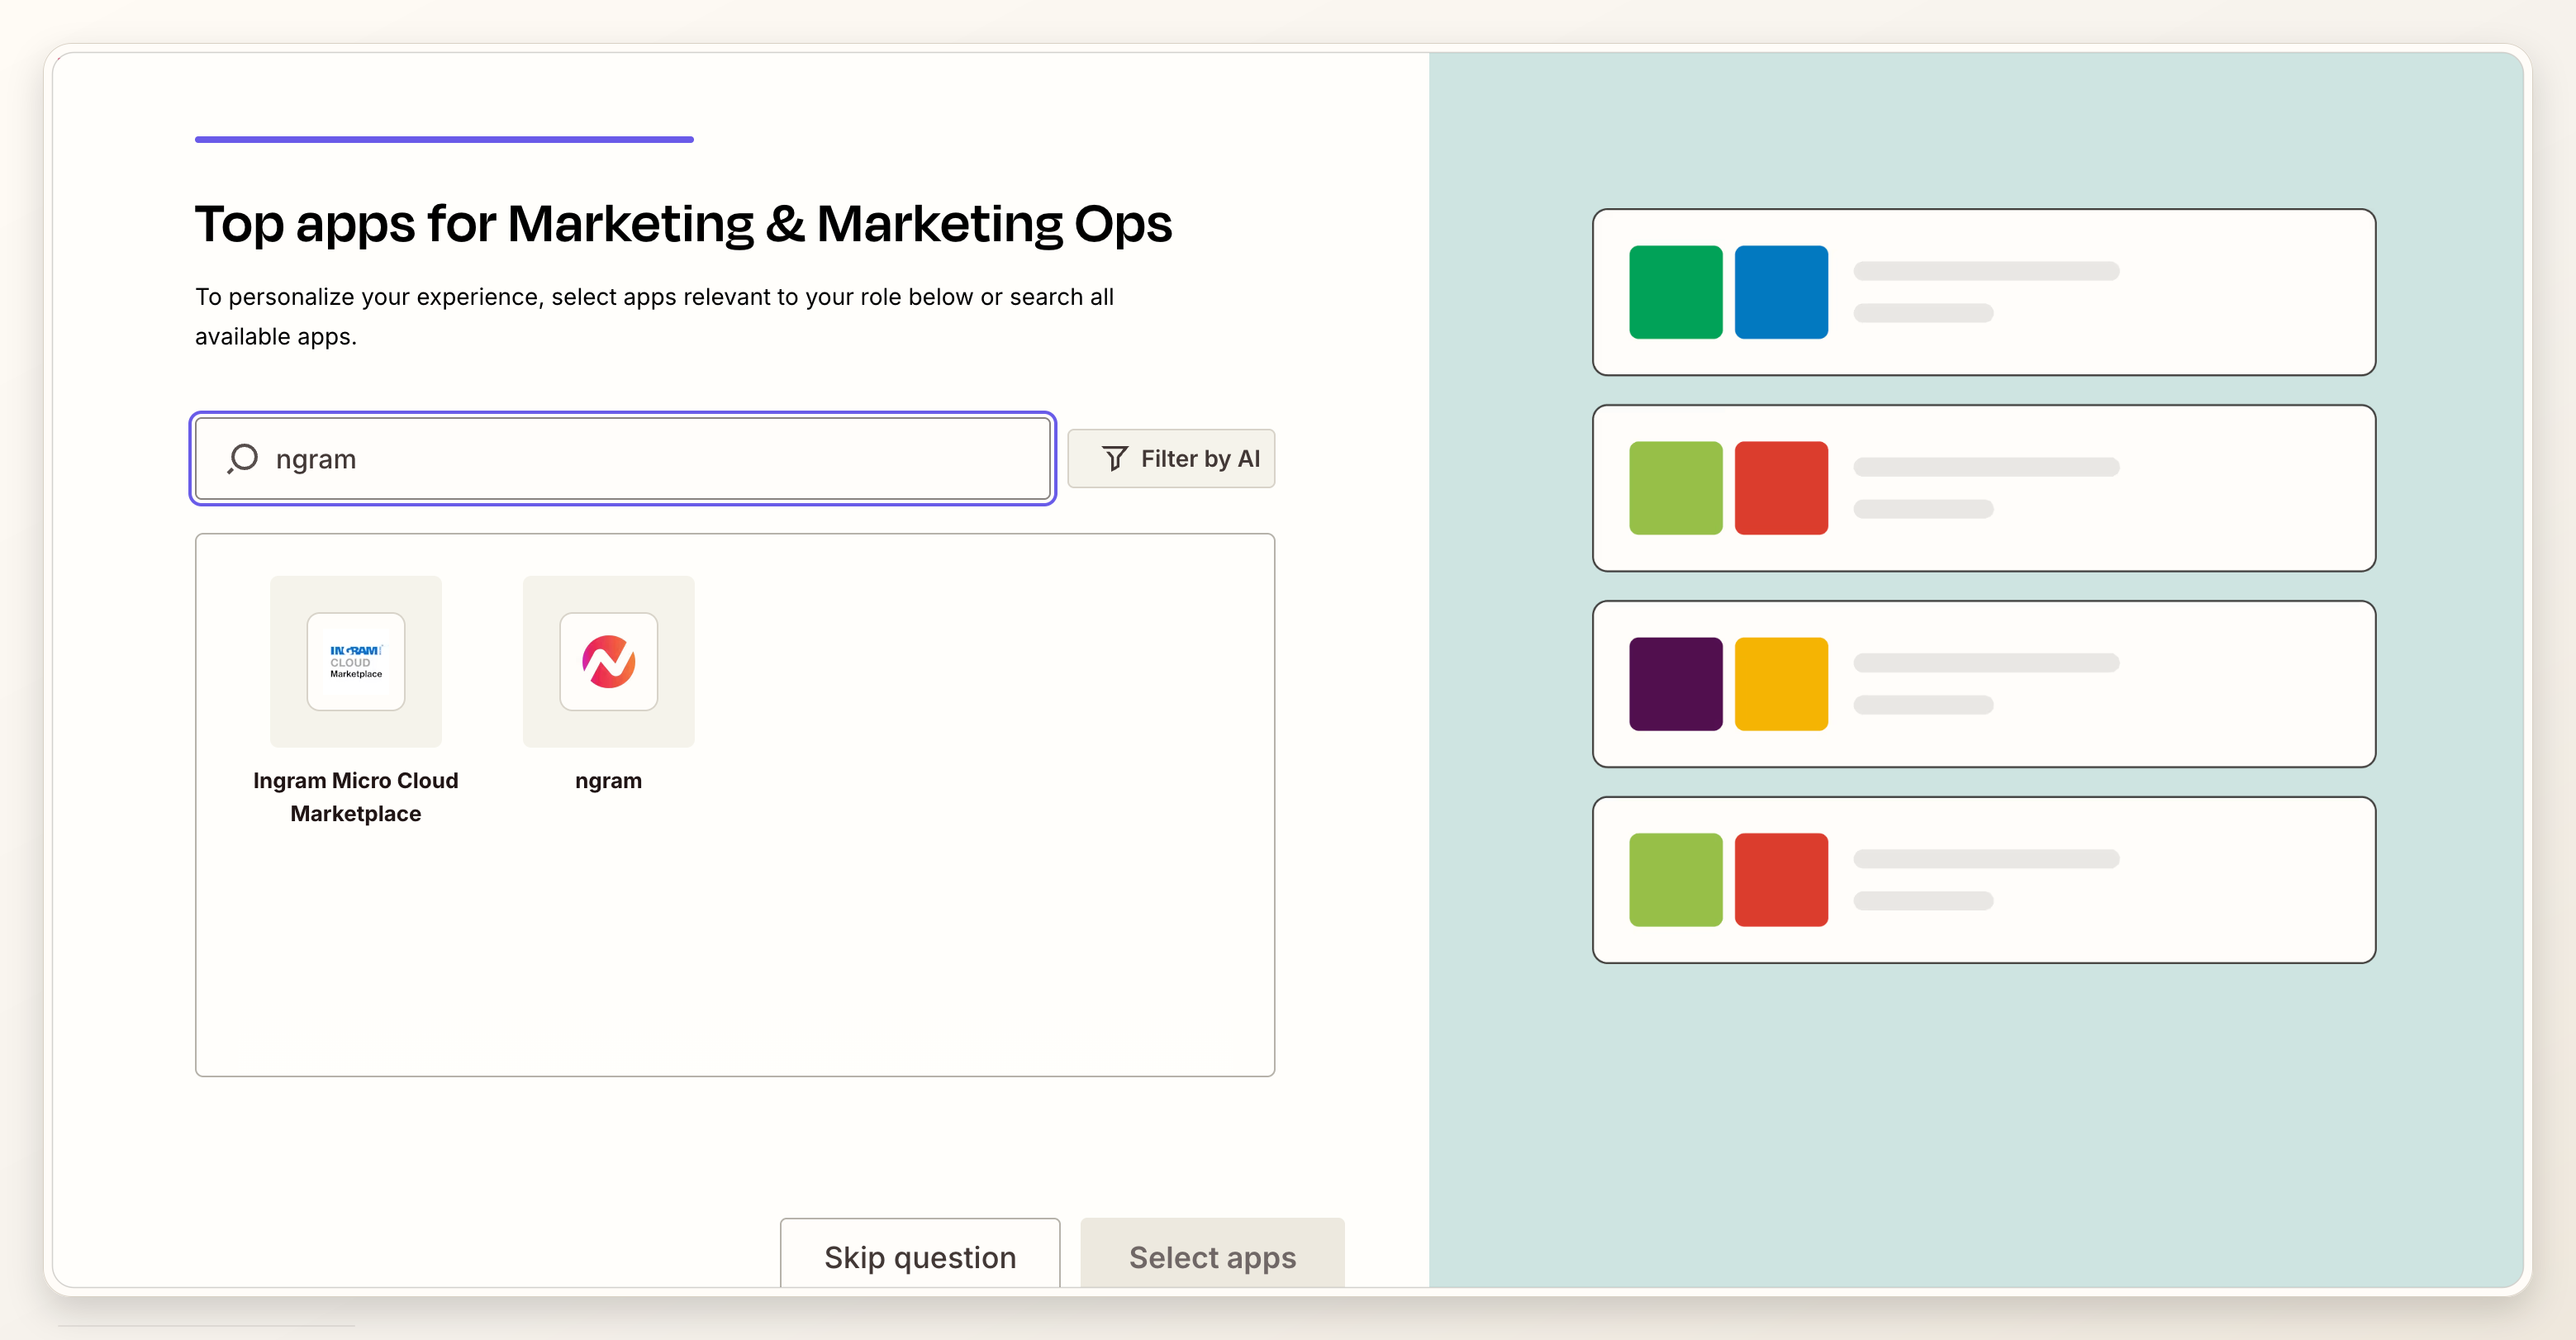Screen dimensions: 2576x1340
Task: Click the Select apps button
Action: (x=1213, y=1255)
